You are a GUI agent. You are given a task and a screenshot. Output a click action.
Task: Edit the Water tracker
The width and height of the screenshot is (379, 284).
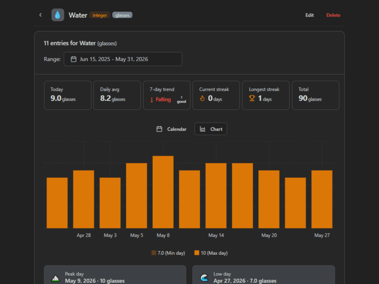click(x=310, y=15)
